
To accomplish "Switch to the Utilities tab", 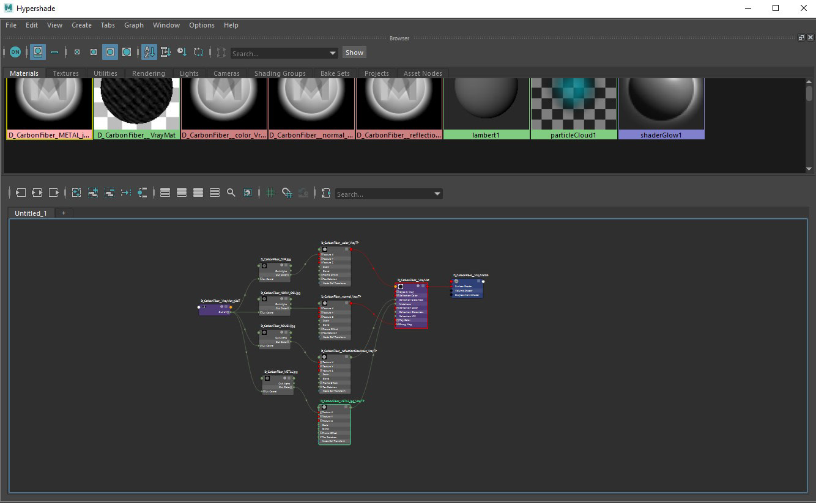I will coord(105,73).
